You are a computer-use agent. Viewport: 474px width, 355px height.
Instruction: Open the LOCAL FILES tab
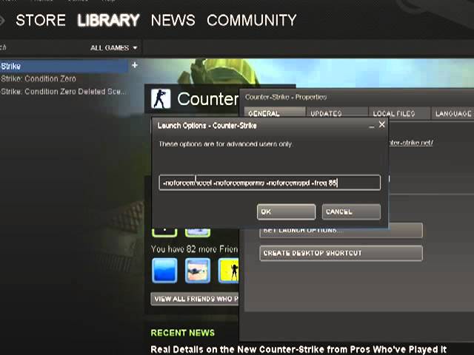(399, 113)
